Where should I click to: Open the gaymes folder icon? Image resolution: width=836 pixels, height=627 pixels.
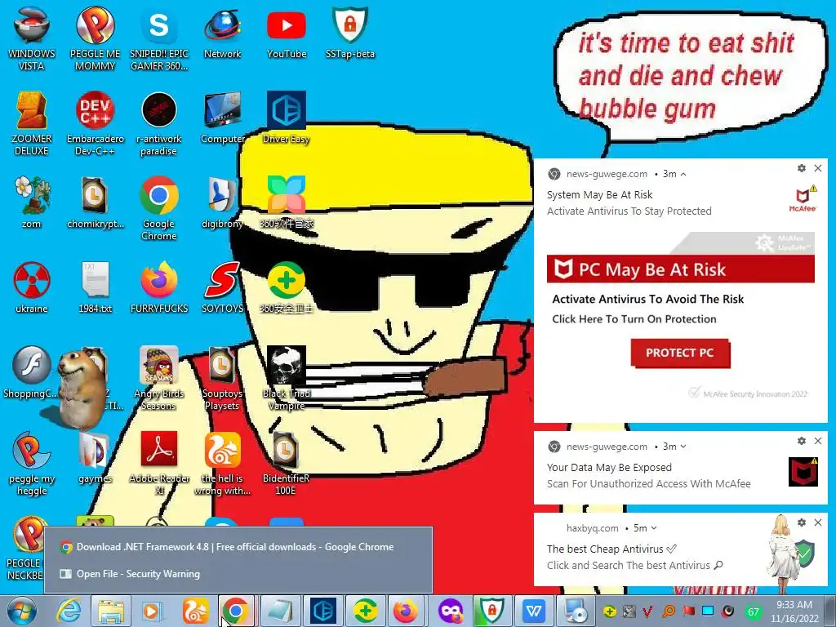pos(95,457)
